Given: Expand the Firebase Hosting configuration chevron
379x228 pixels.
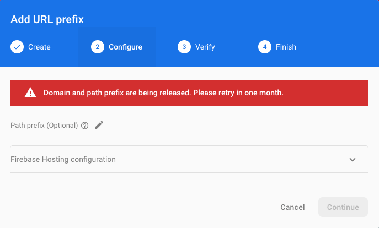Looking at the screenshot, I should pos(353,160).
